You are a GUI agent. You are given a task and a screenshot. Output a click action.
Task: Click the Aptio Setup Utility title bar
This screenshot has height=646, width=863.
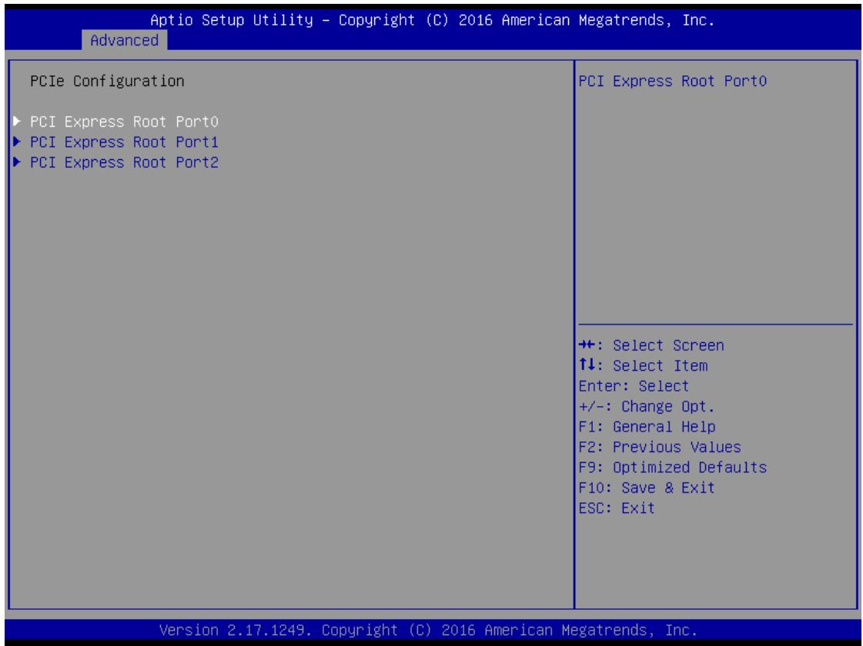pos(432,20)
